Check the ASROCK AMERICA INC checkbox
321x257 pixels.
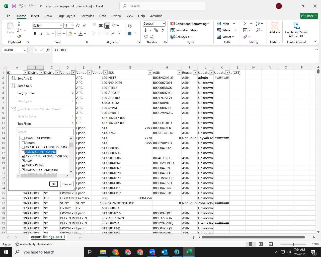23,152
